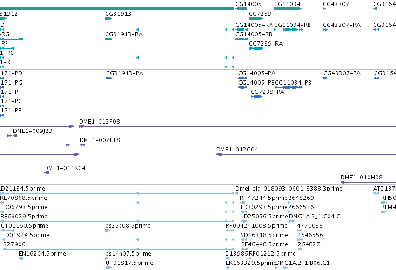Click the long teal gene bar in top track
396x270 pixels.
(117, 9)
